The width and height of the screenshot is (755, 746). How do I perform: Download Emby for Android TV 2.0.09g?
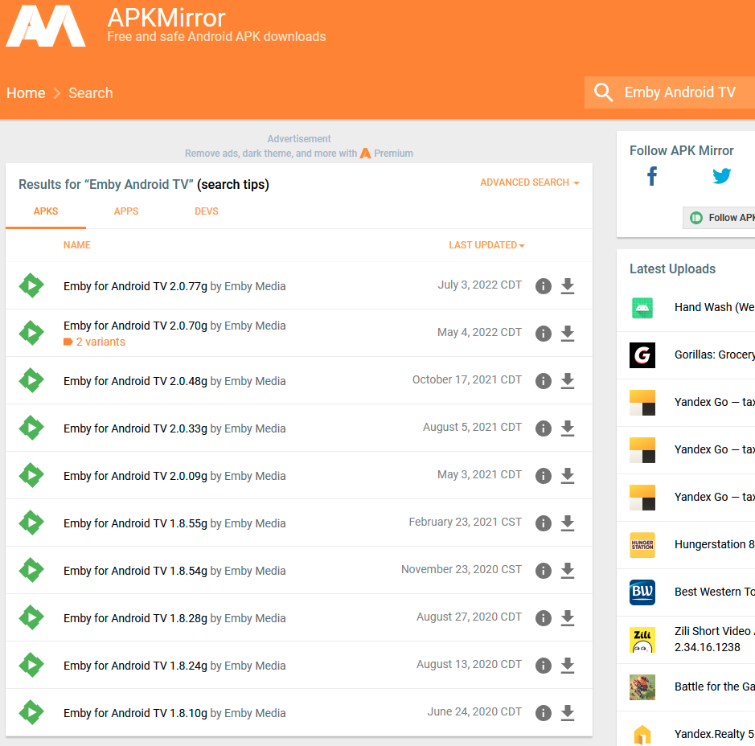coord(568,476)
